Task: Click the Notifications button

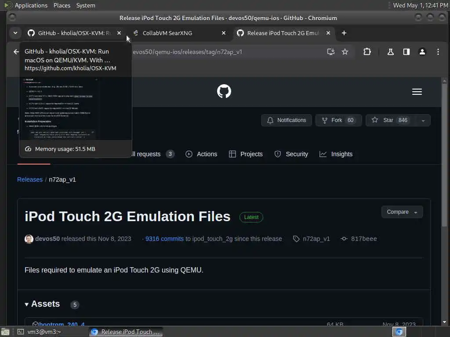Action: [286, 120]
